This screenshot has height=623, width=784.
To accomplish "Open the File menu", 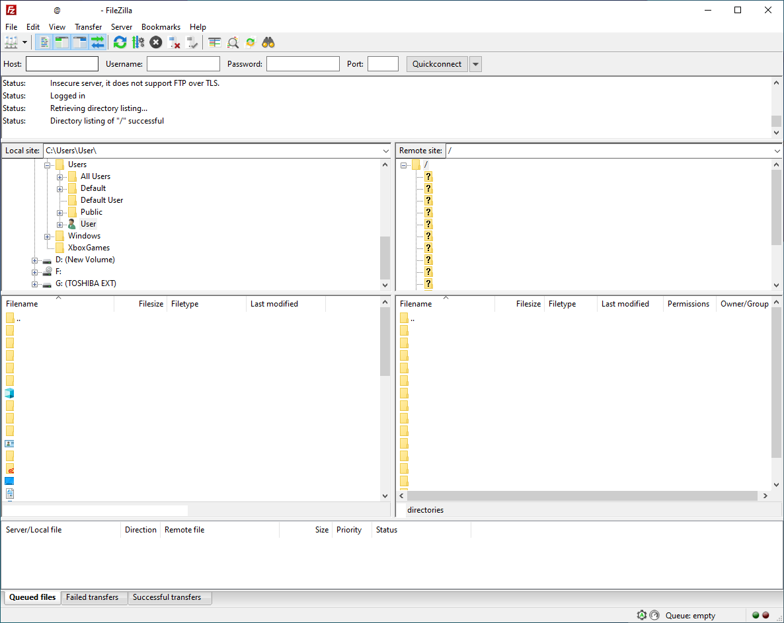I will (11, 27).
